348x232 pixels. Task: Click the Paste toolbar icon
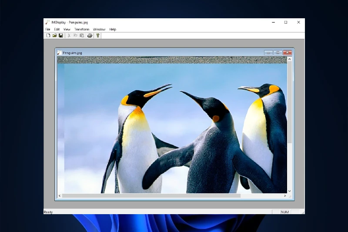[82, 36]
